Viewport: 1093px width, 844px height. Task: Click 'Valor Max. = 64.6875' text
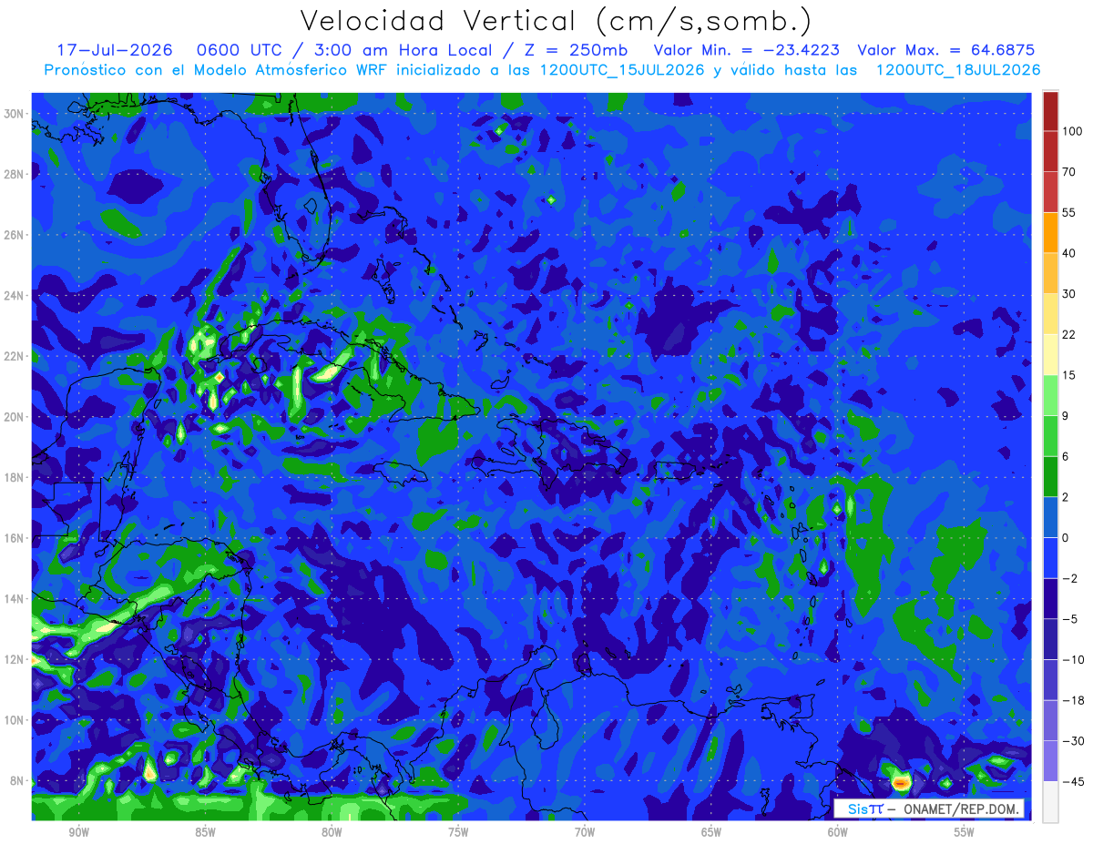(x=946, y=50)
